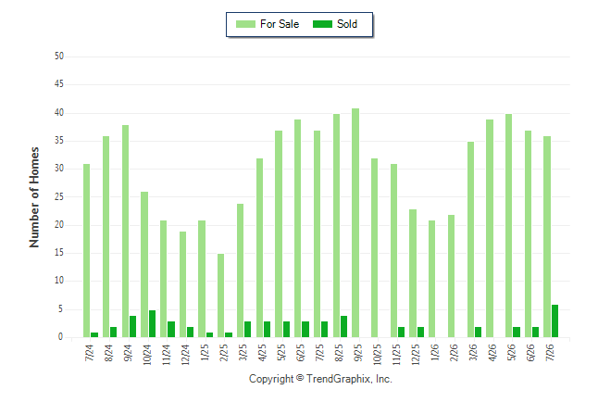This screenshot has height=402, width=598.
Task: Click the 2/25 For Sale bar
Action: click(221, 295)
